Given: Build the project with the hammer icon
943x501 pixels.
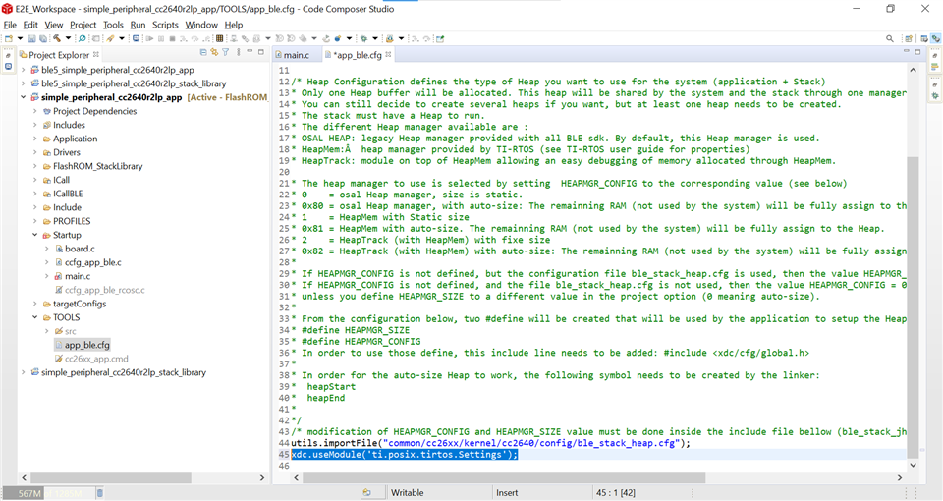Looking at the screenshot, I should [57, 38].
